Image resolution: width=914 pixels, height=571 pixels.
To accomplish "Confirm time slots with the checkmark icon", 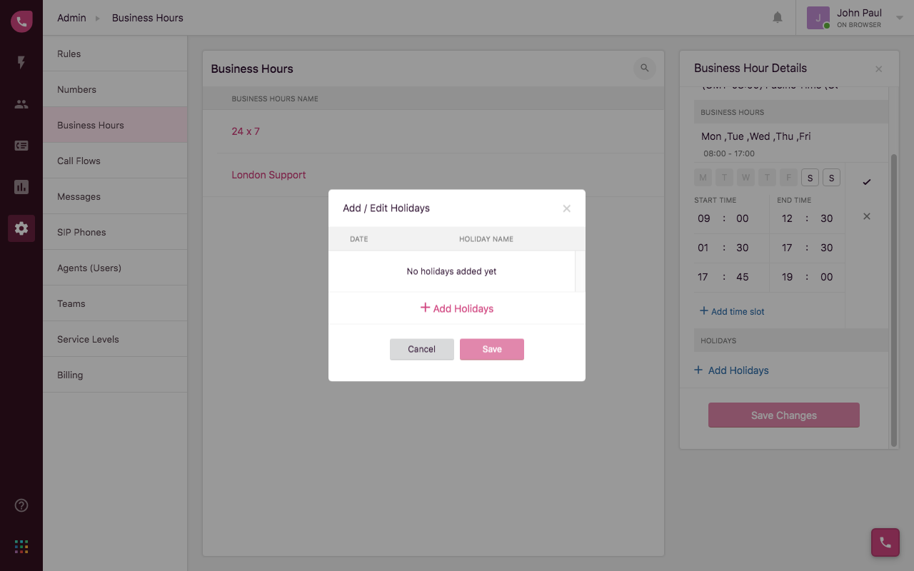I will pyautogui.click(x=867, y=182).
